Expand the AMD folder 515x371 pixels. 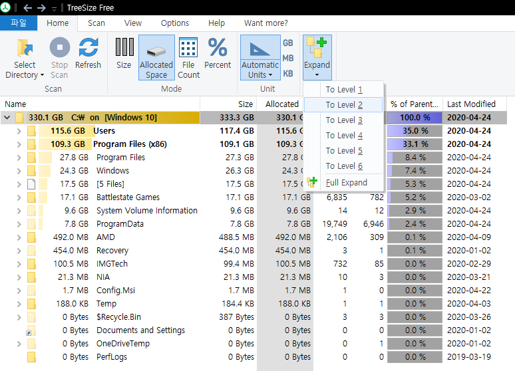tap(19, 237)
